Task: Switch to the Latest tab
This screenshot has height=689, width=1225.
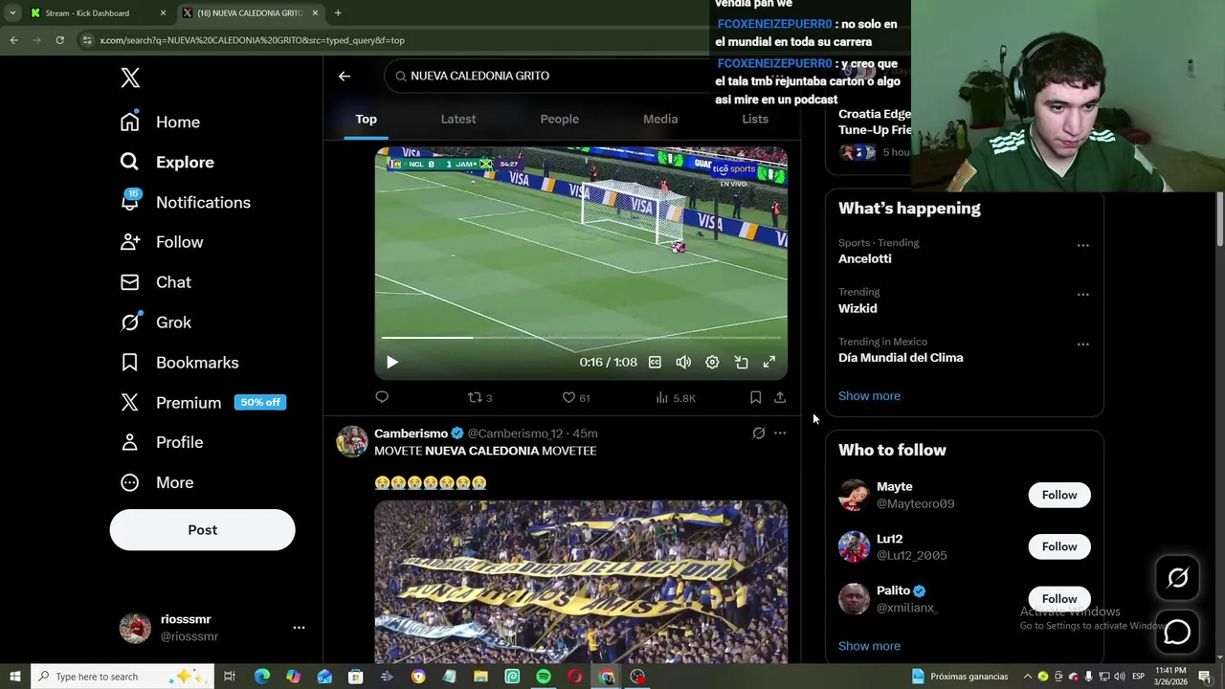Action: pyautogui.click(x=458, y=119)
